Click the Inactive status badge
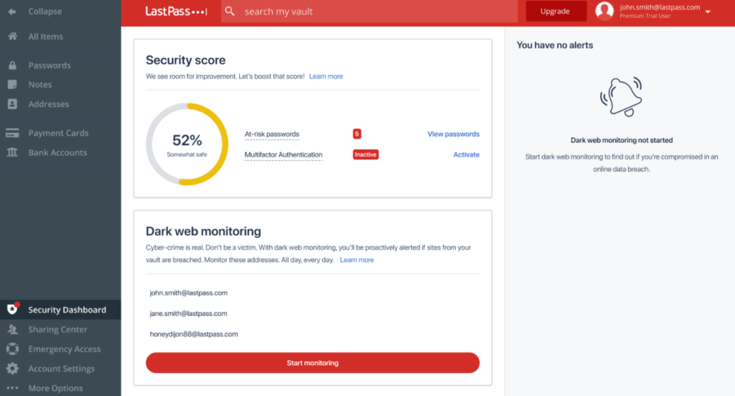The image size is (735, 396). 365,155
